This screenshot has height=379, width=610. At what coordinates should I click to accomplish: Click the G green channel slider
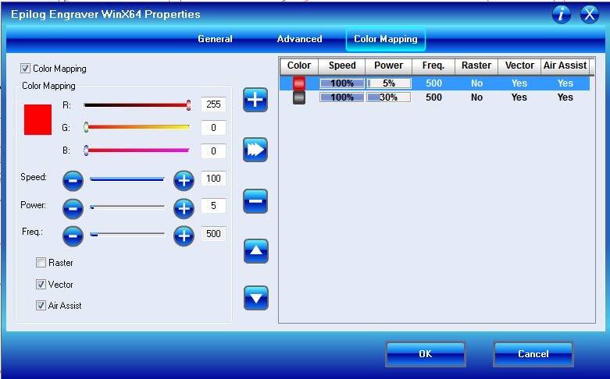(137, 127)
